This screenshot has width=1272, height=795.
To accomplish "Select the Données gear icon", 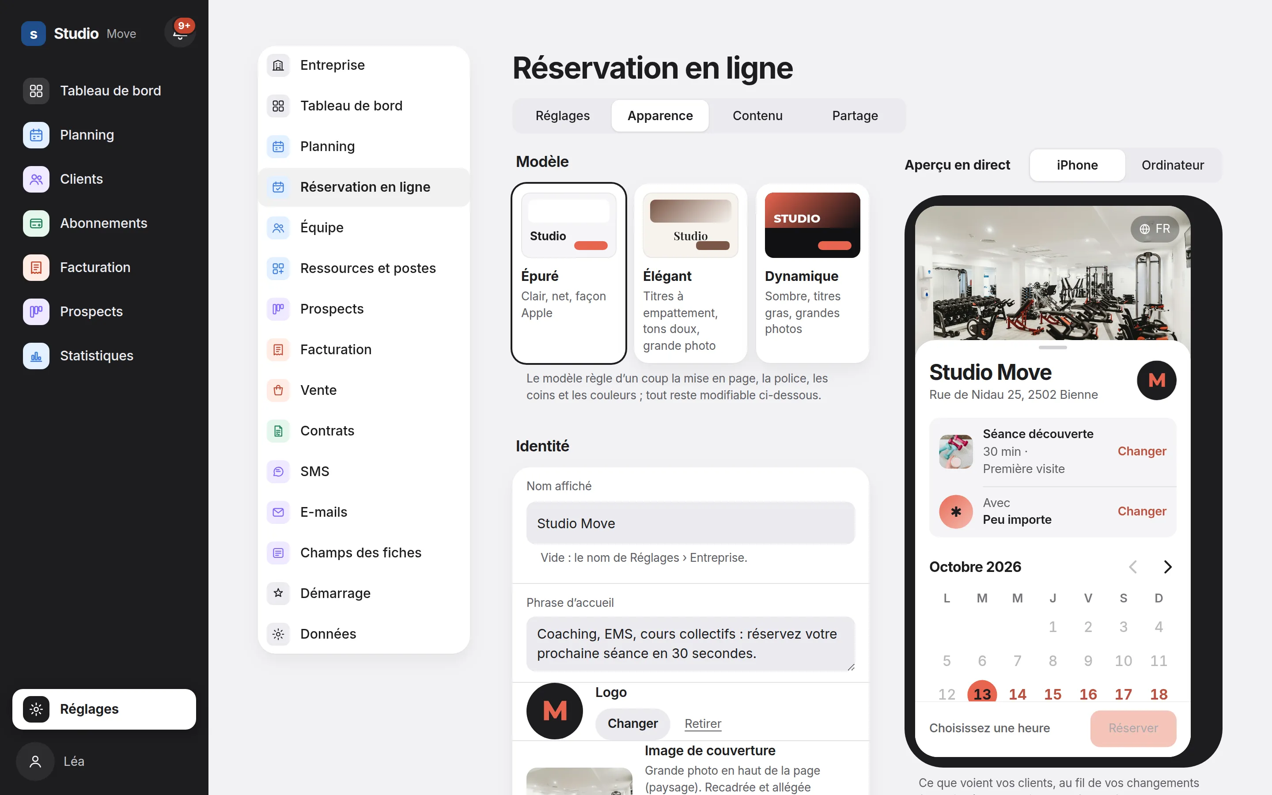I will click(278, 634).
